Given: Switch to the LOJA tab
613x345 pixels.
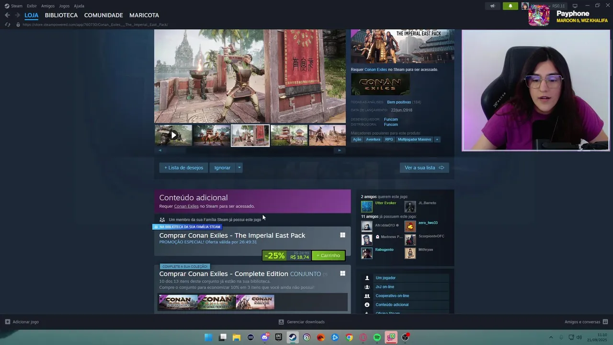Looking at the screenshot, I should [31, 15].
